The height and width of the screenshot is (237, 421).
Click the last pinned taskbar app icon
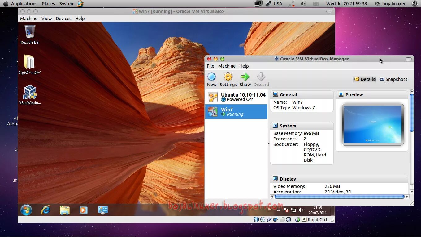click(103, 210)
